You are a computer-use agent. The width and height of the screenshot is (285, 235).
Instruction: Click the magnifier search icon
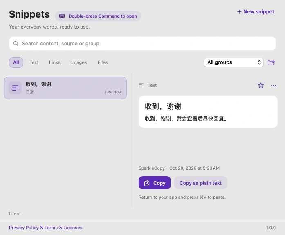(x=16, y=44)
